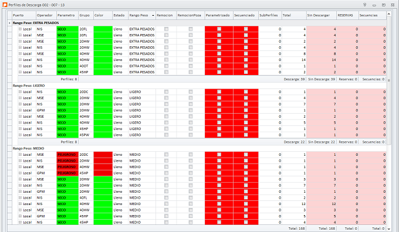The width and height of the screenshot is (399, 232).
Task: Click the green Color cell of NIS 40OT row
Action: pyautogui.click(x=103, y=66)
